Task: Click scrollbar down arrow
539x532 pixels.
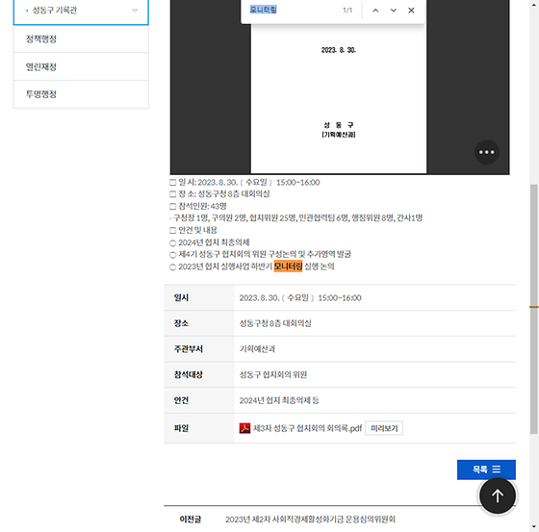Action: (x=533, y=527)
